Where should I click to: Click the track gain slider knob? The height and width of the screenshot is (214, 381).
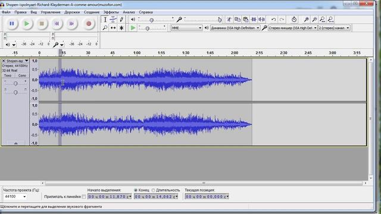(15, 83)
